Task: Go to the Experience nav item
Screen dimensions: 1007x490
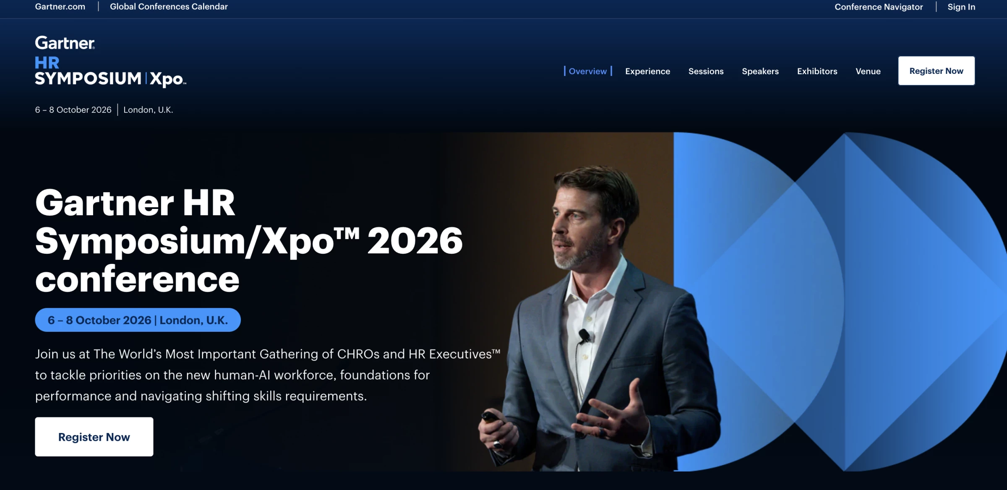Action: 647,71
